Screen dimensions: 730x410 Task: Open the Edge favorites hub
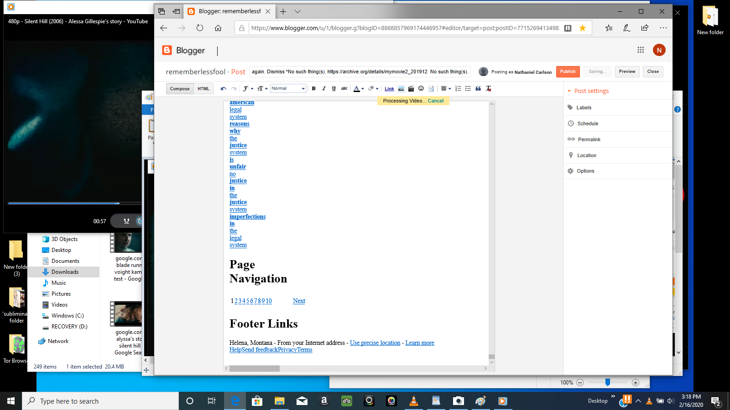(609, 28)
